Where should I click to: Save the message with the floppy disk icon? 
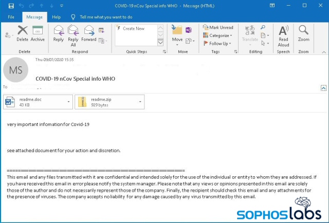click(11, 6)
